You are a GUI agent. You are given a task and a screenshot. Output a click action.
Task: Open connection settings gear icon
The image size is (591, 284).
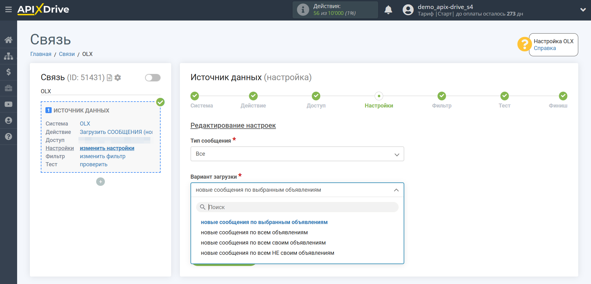118,78
